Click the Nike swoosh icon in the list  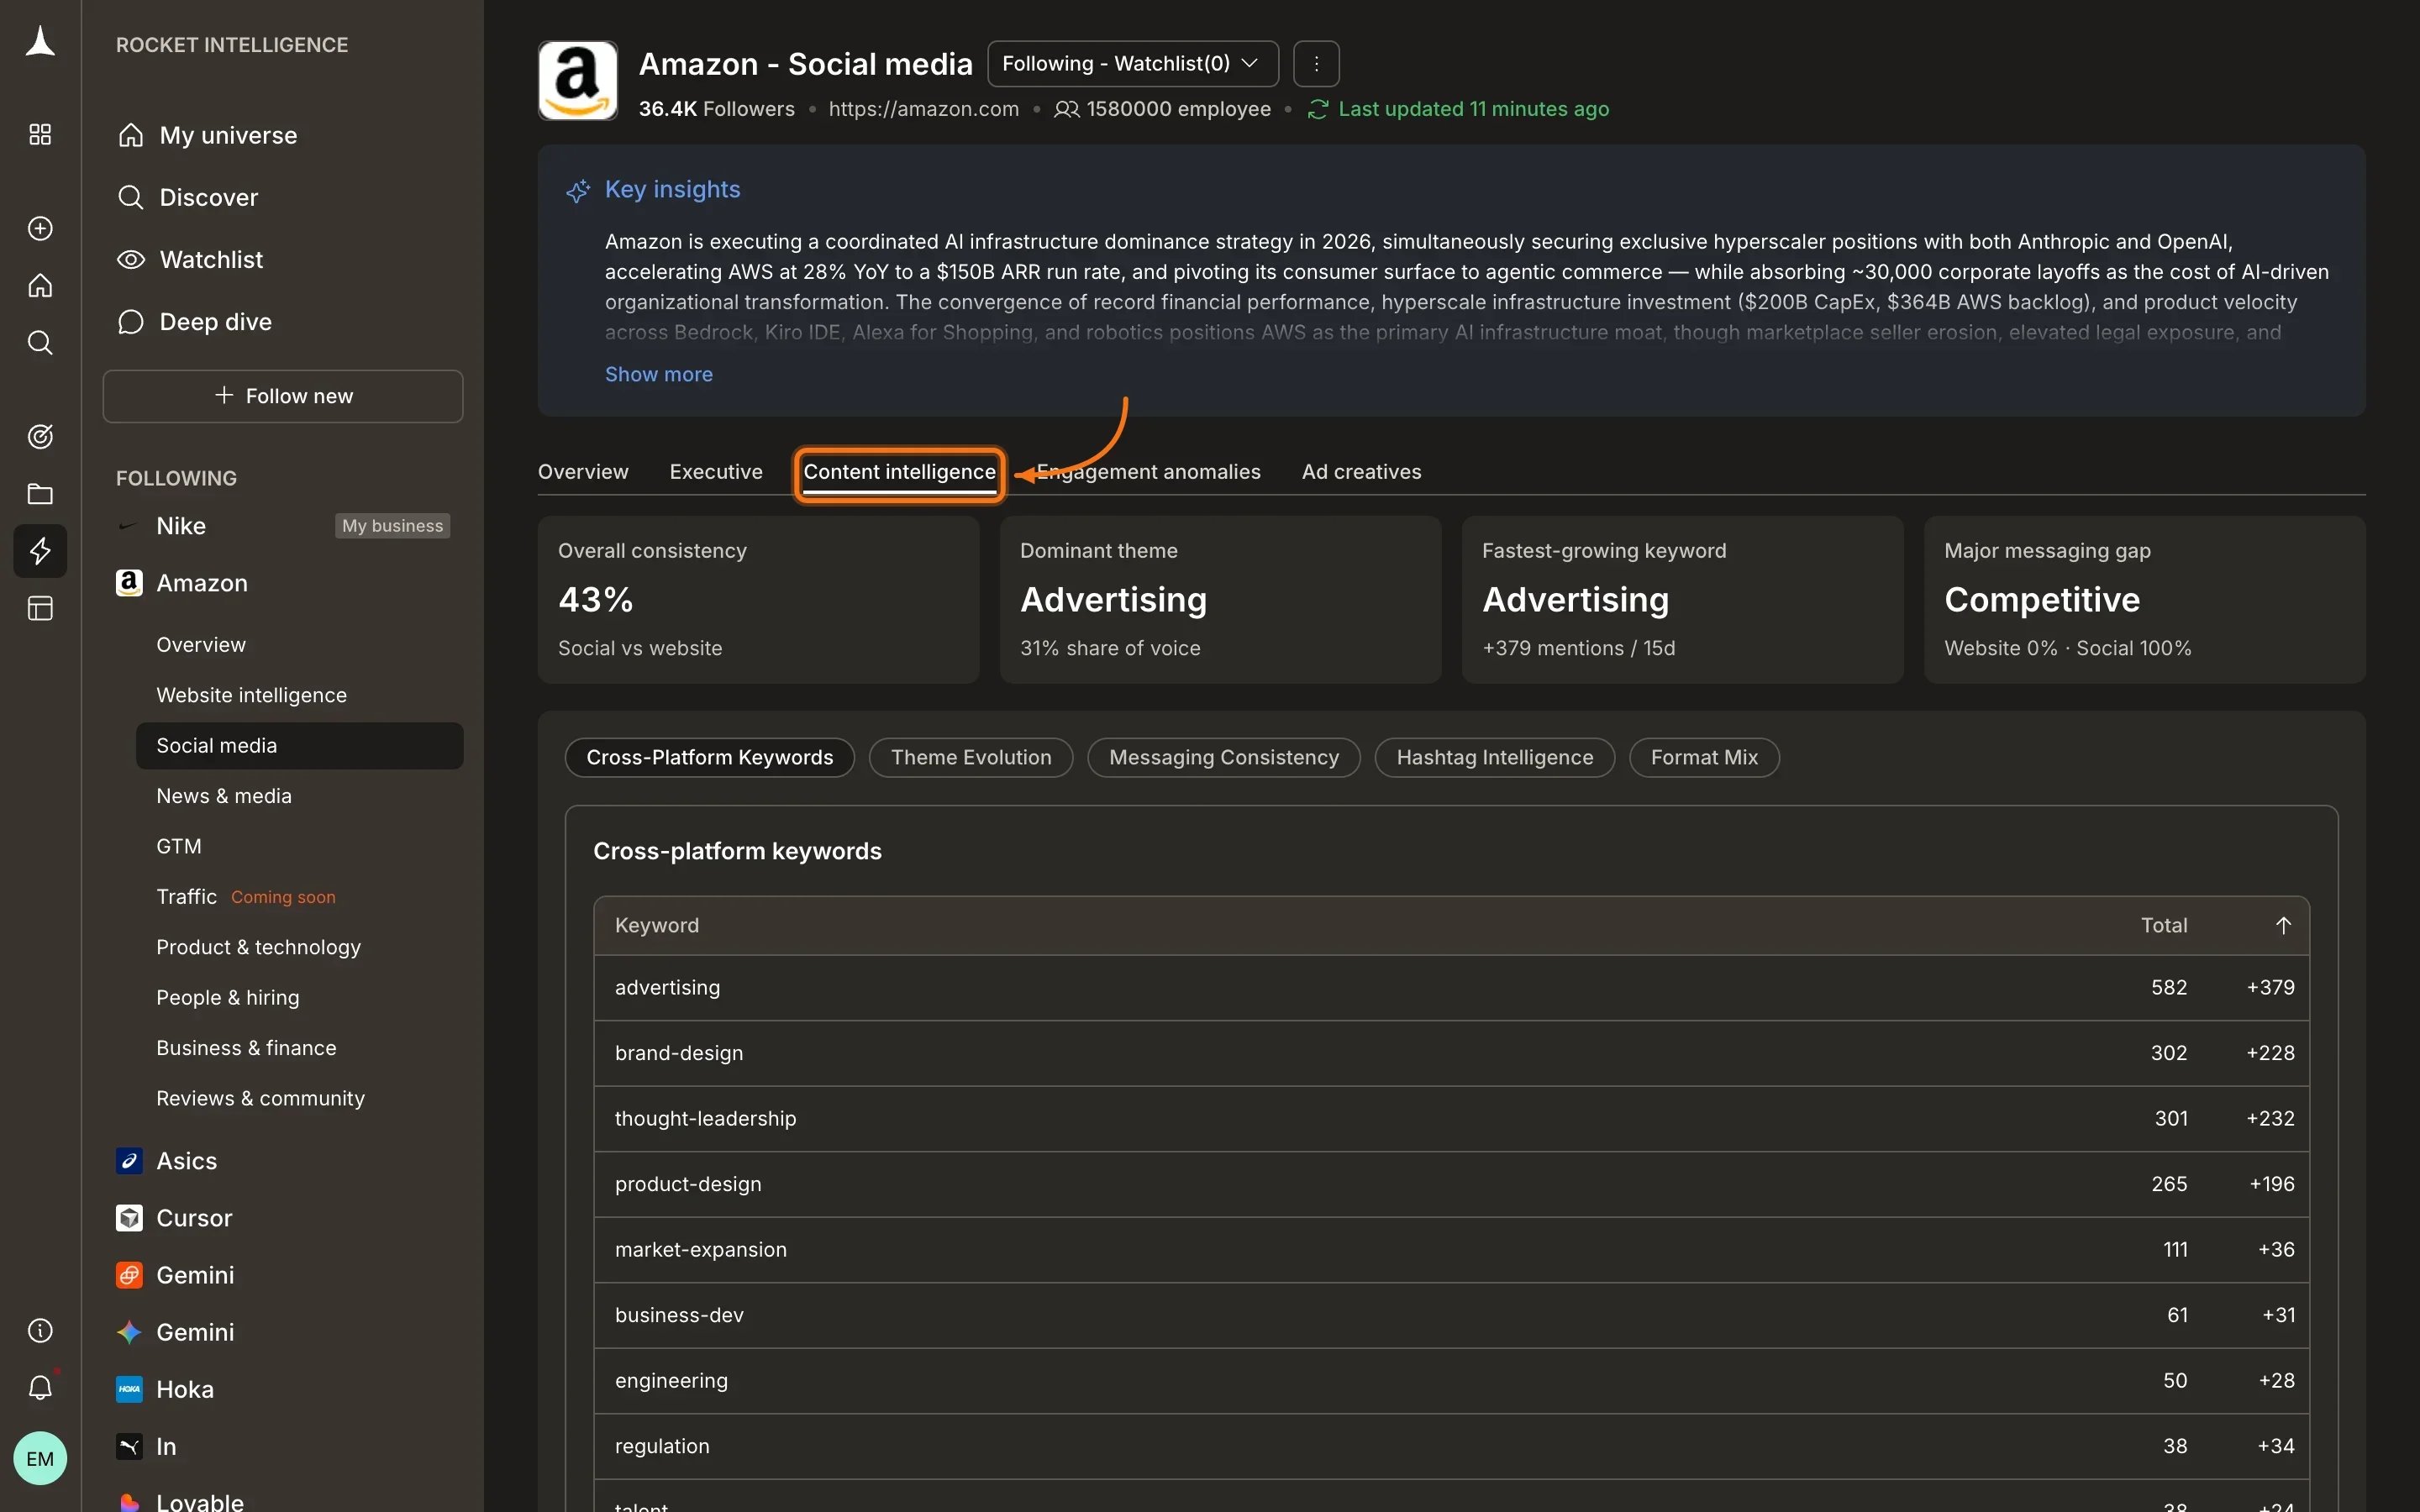tap(128, 526)
